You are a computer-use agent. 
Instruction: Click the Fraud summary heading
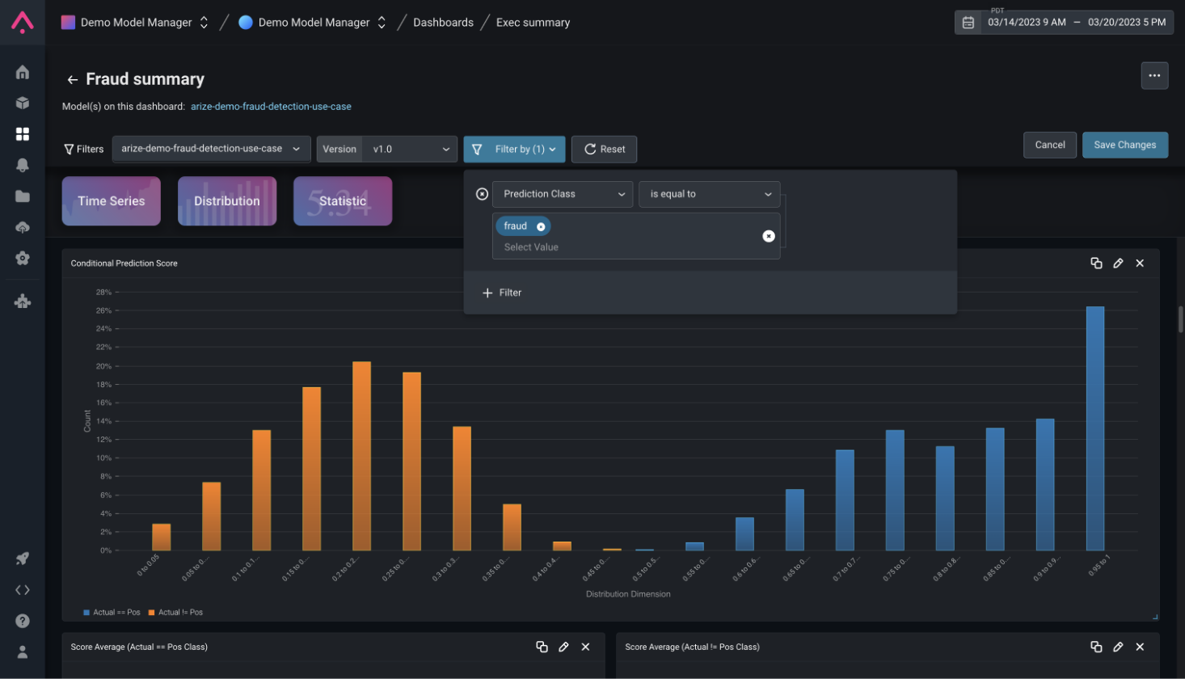pyautogui.click(x=145, y=79)
